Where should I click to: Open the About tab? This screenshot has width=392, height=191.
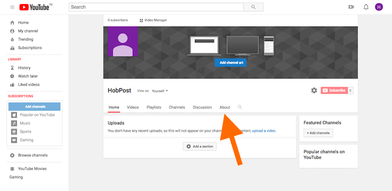pos(225,107)
